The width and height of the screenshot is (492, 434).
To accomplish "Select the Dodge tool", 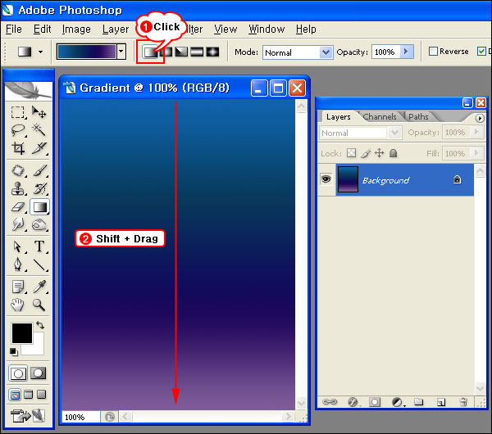I will click(39, 224).
